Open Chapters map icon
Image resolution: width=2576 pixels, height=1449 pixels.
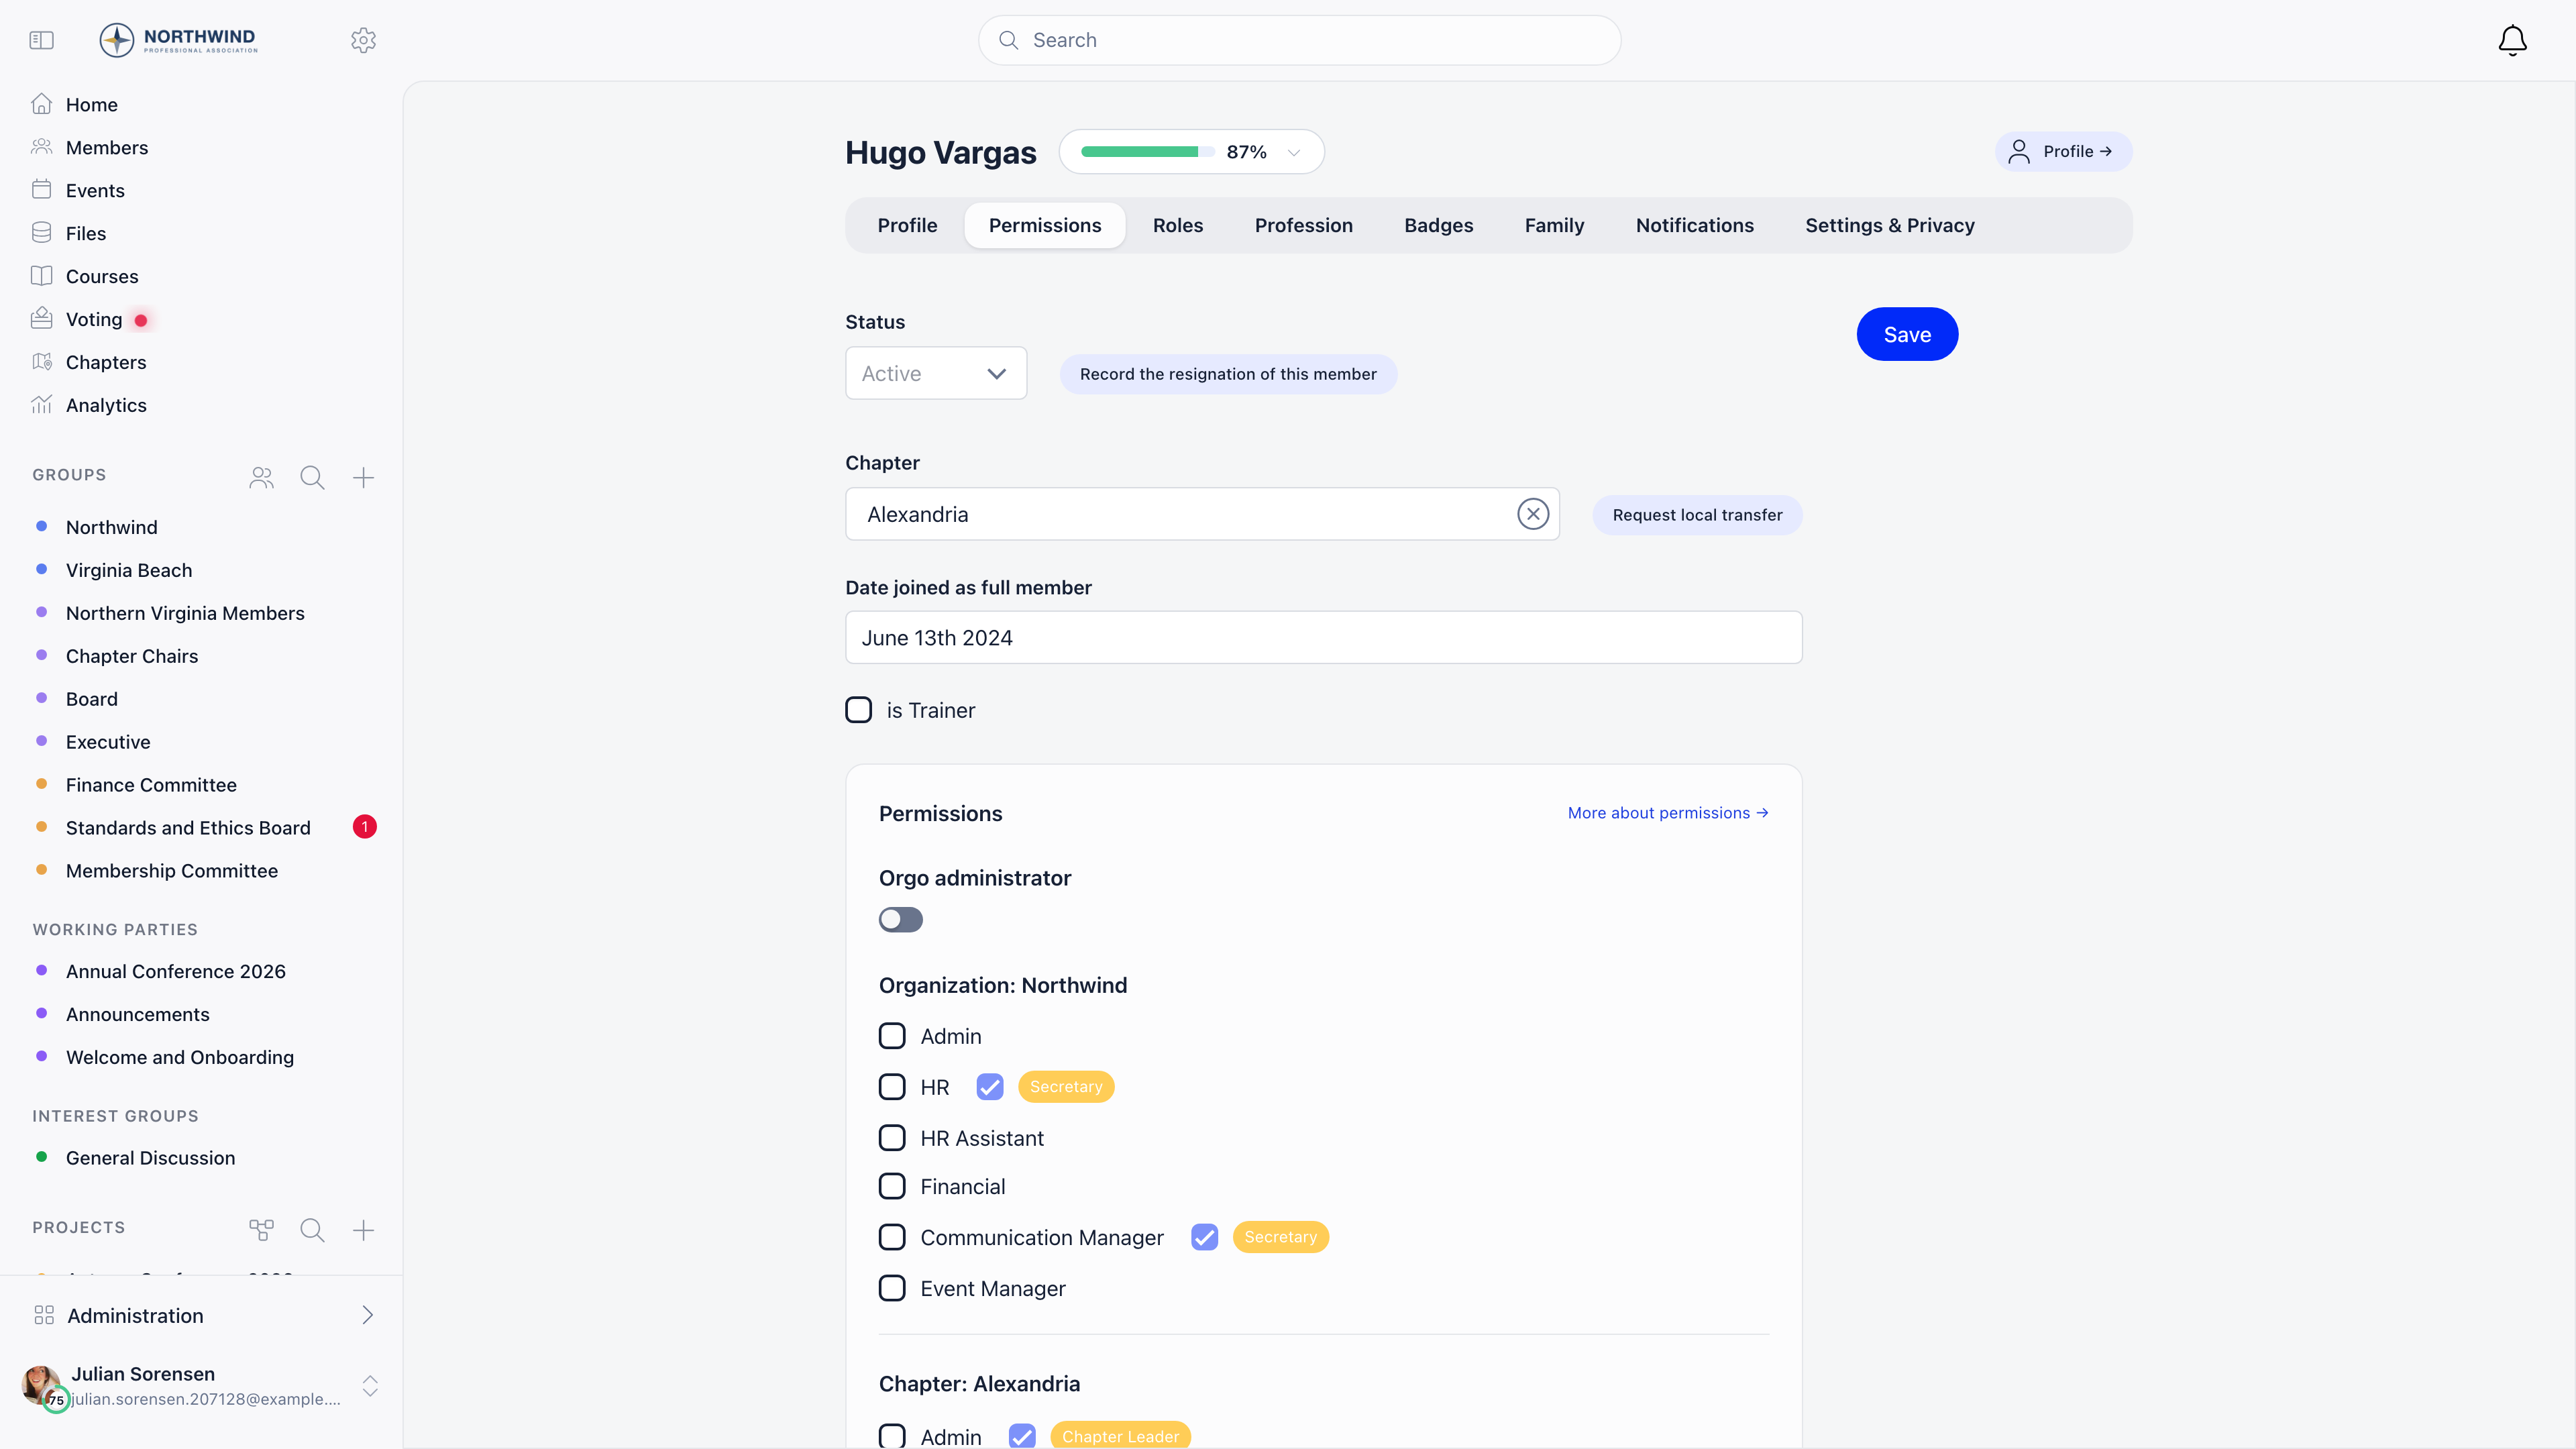pyautogui.click(x=41, y=362)
